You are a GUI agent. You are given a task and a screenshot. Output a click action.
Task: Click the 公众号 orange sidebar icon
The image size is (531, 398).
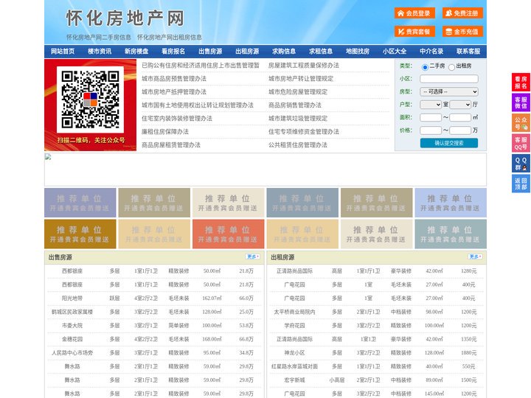(x=521, y=123)
